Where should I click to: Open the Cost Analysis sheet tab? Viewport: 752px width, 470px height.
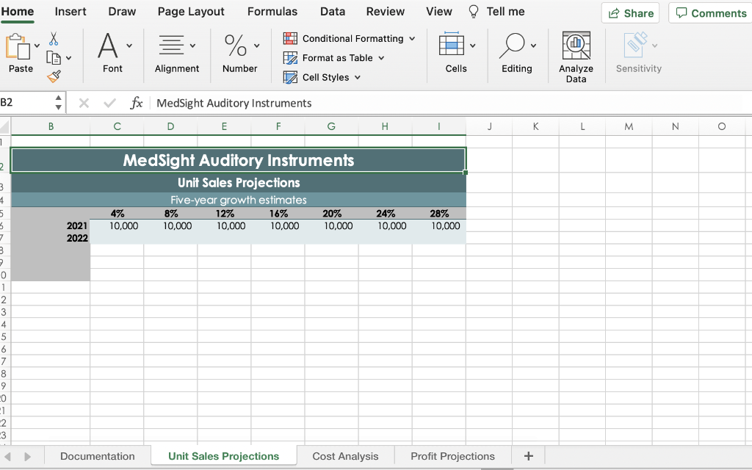click(345, 456)
